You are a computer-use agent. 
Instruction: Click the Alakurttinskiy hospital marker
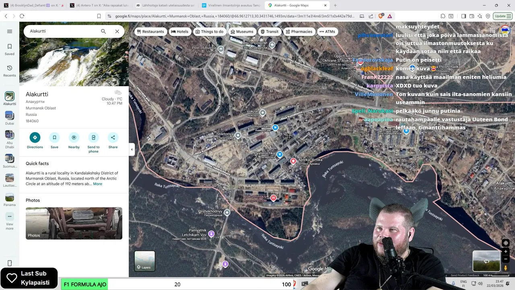(x=273, y=198)
